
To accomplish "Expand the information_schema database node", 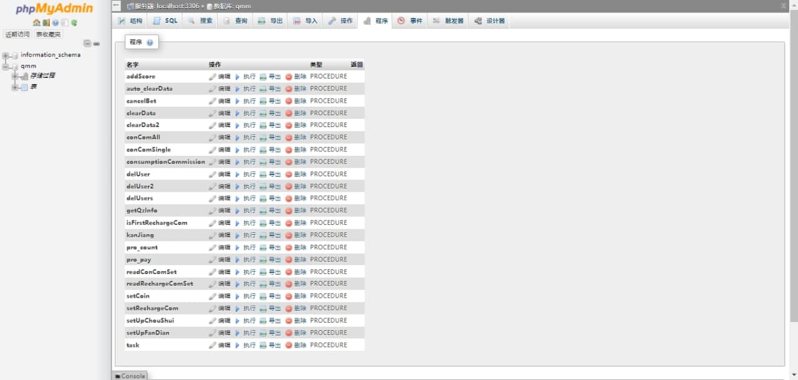I will point(6,55).
